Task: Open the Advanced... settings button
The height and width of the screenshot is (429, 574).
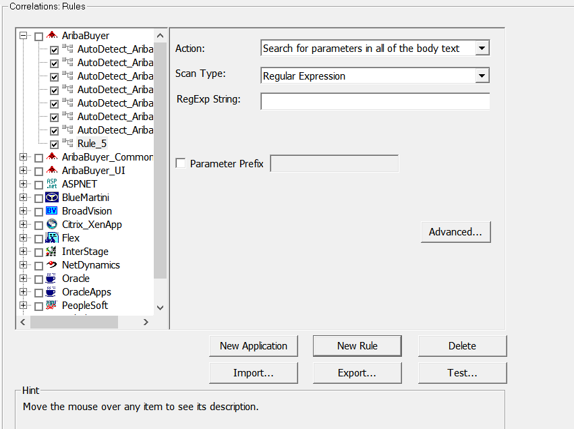Action: click(x=456, y=232)
